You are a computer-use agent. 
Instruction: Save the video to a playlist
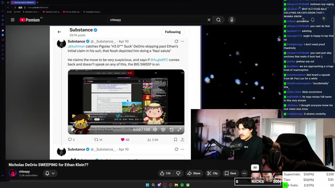tap(230, 173)
